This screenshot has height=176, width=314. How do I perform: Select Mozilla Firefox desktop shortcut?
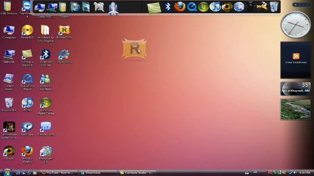click(27, 154)
